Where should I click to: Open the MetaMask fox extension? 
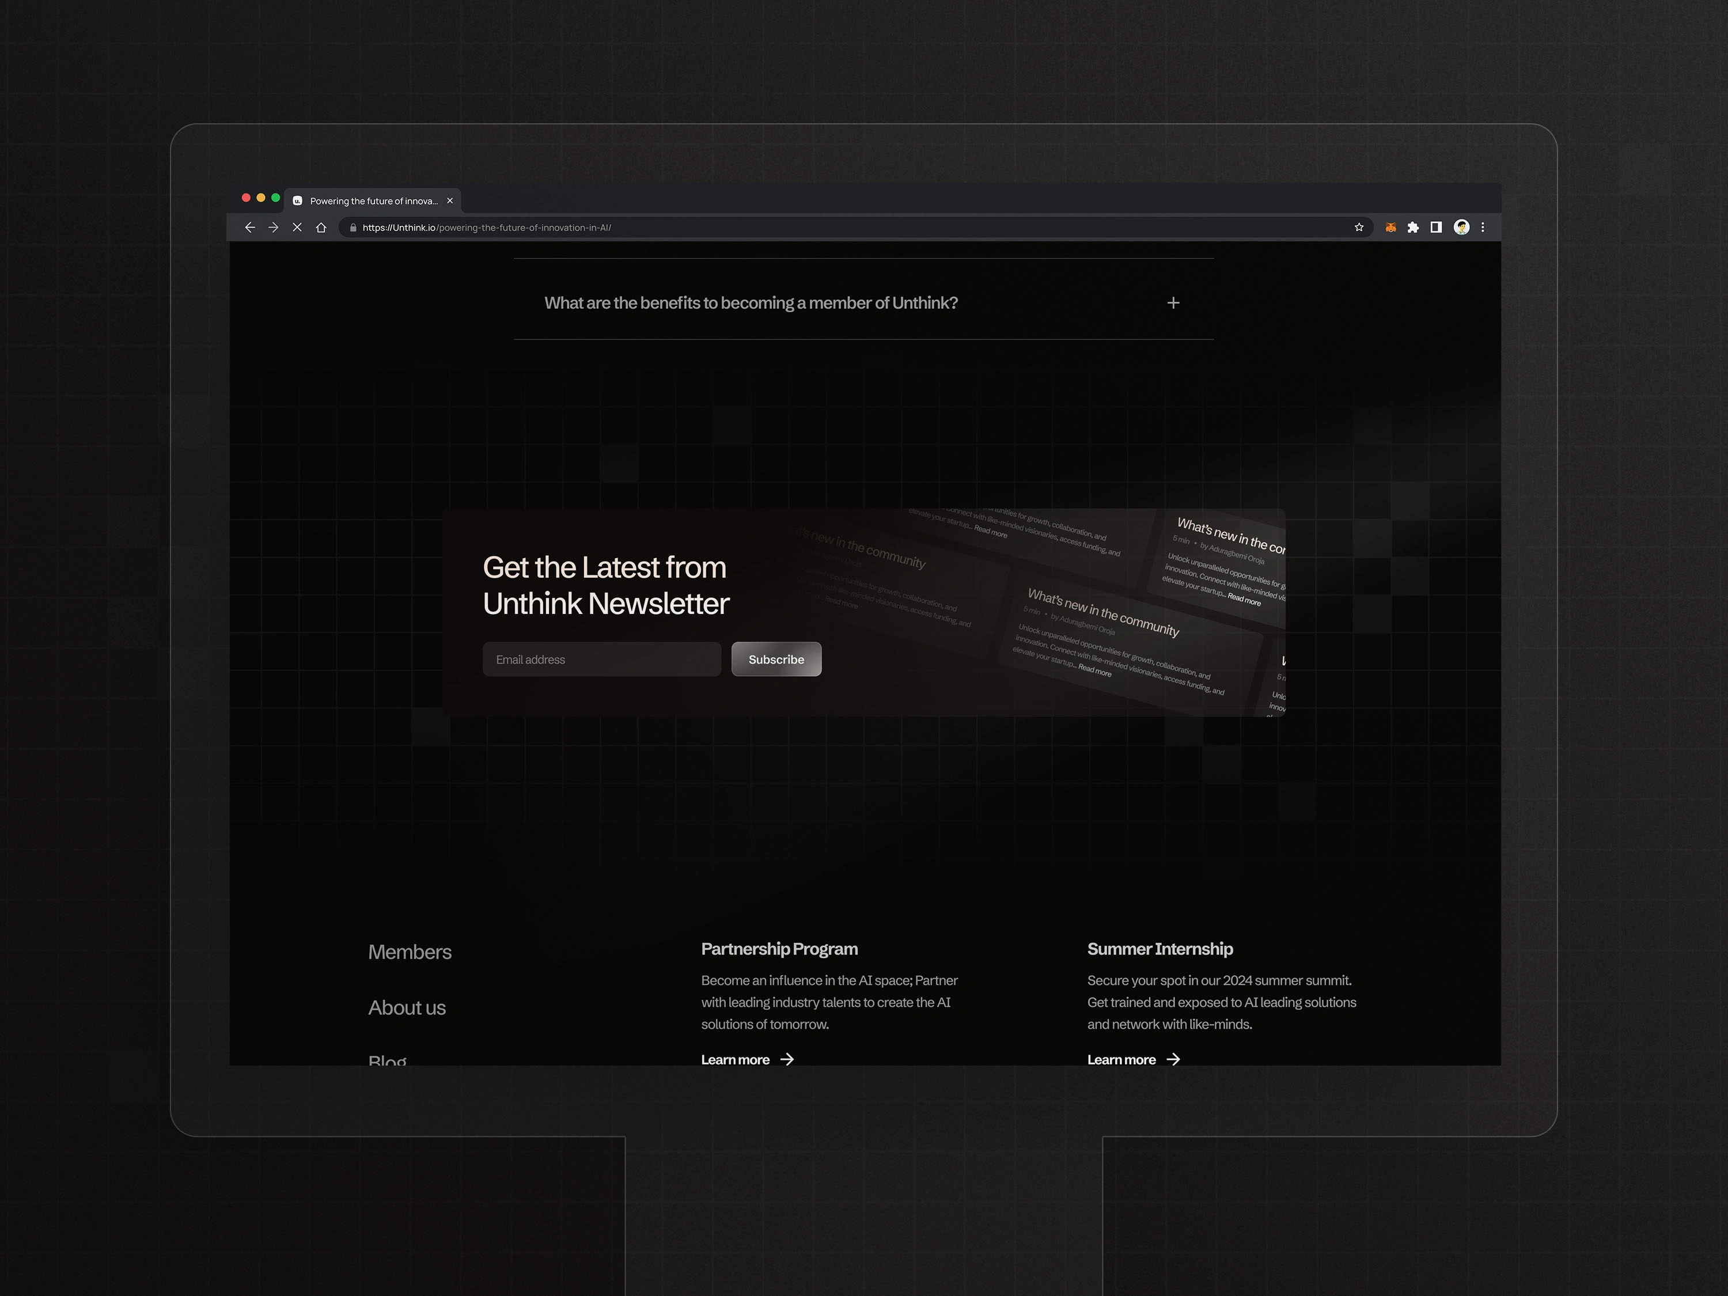pyautogui.click(x=1390, y=228)
